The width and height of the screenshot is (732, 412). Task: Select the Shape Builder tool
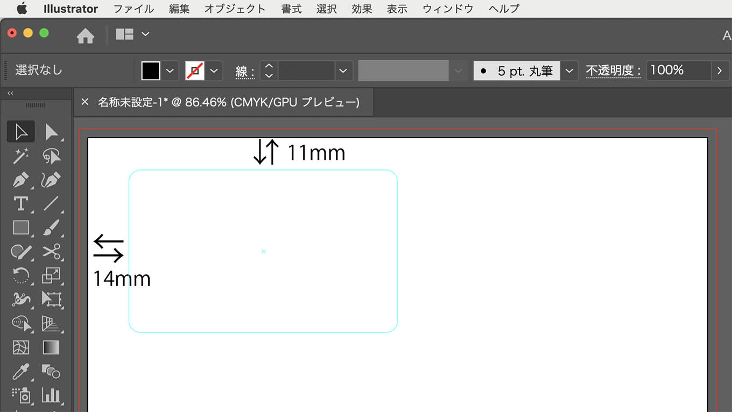pyautogui.click(x=21, y=323)
